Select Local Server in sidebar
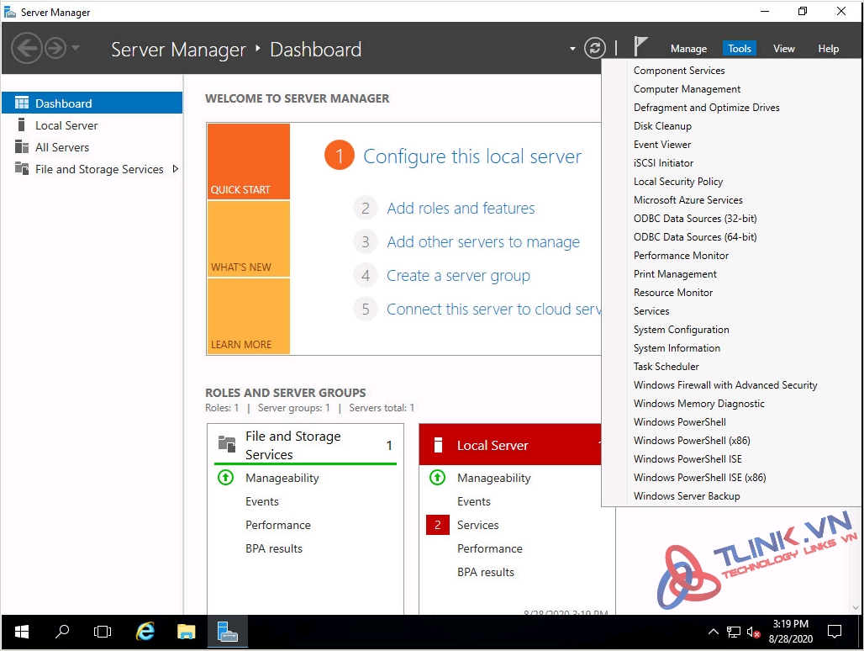The height and width of the screenshot is (651, 864). 66,125
